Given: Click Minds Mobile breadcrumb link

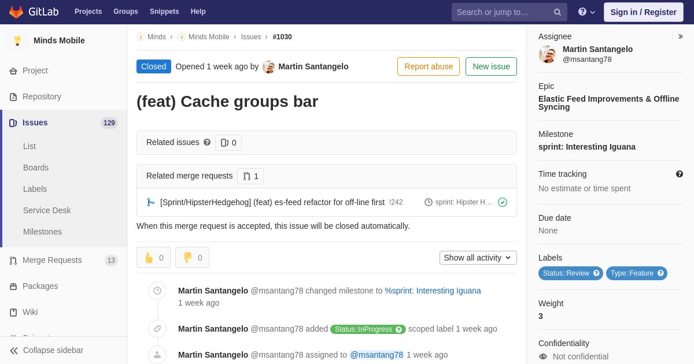Looking at the screenshot, I should (x=209, y=37).
